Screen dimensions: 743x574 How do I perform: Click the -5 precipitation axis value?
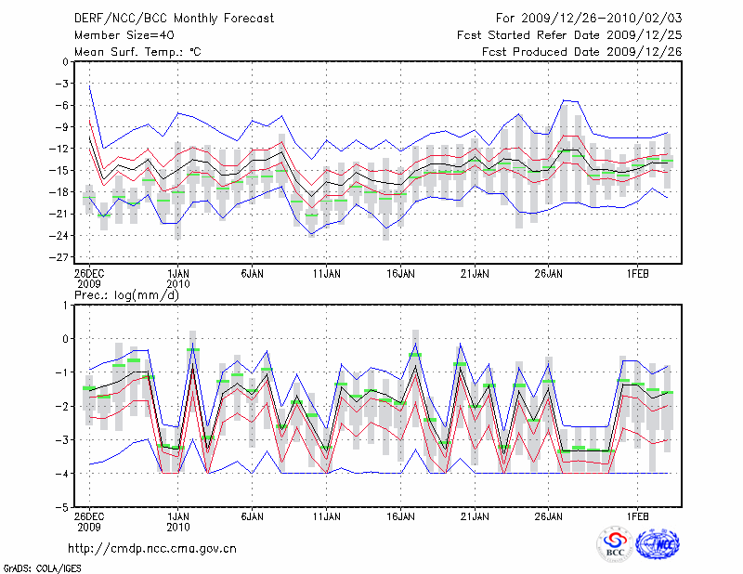tap(62, 508)
